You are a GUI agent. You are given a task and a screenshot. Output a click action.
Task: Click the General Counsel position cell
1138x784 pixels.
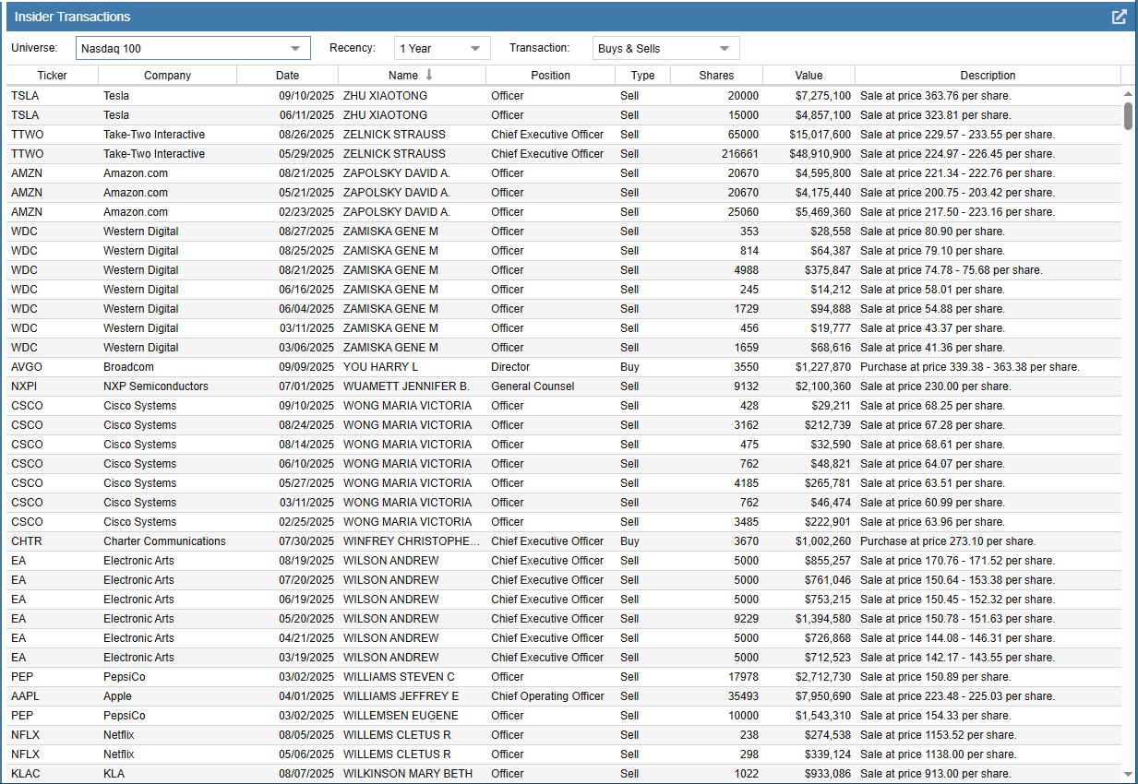point(533,386)
